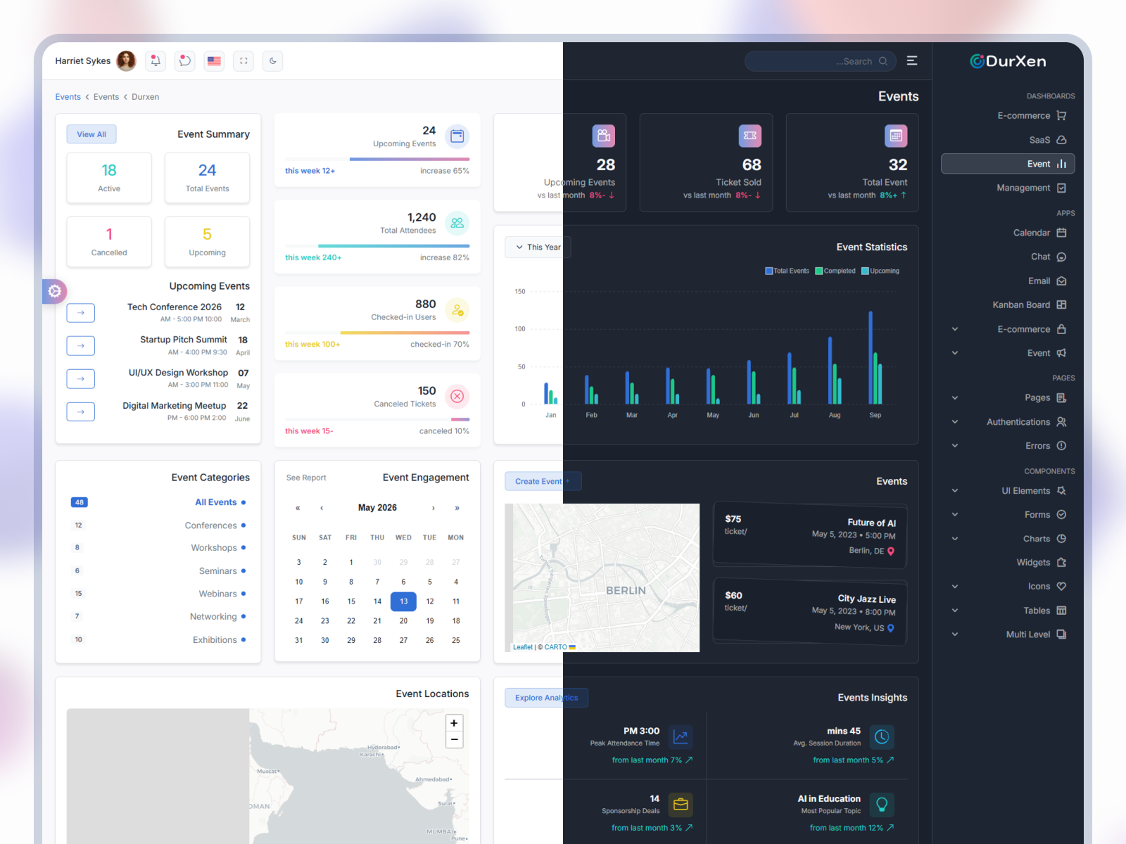Expand Event apps submenu chevron

(x=955, y=353)
